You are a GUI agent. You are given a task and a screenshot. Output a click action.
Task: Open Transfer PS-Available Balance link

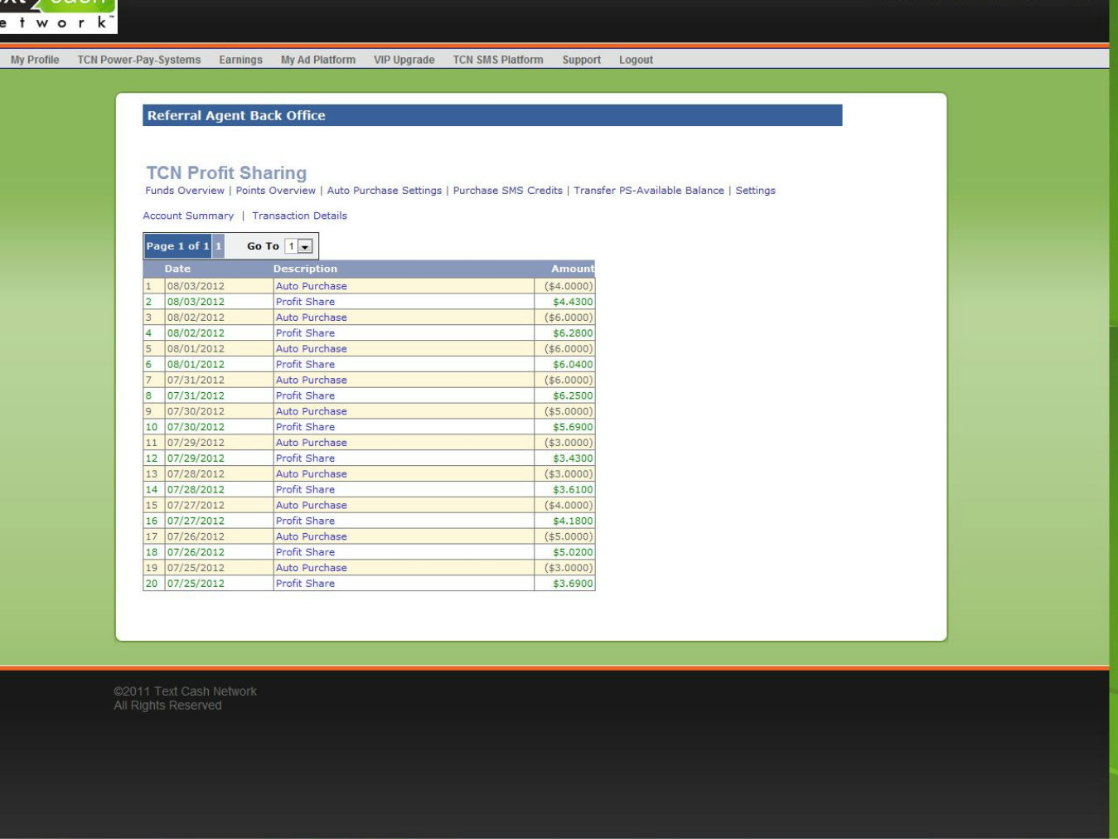(649, 191)
